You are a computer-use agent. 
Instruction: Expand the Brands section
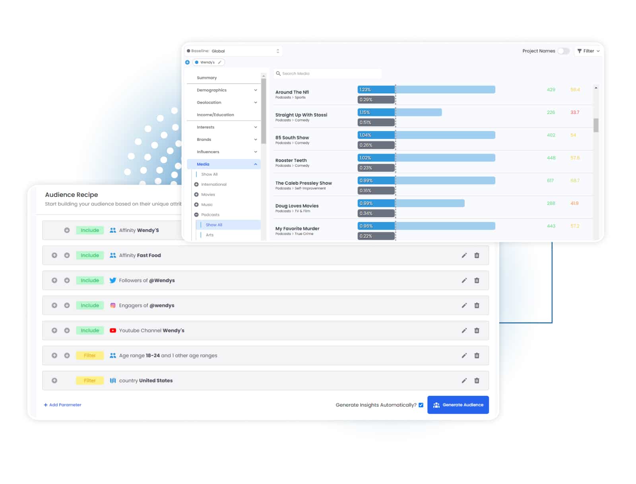point(223,139)
